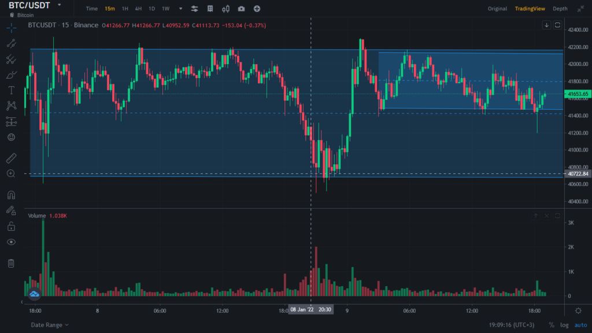Select the trend line drawing tool
592x333 pixels.
(11, 43)
